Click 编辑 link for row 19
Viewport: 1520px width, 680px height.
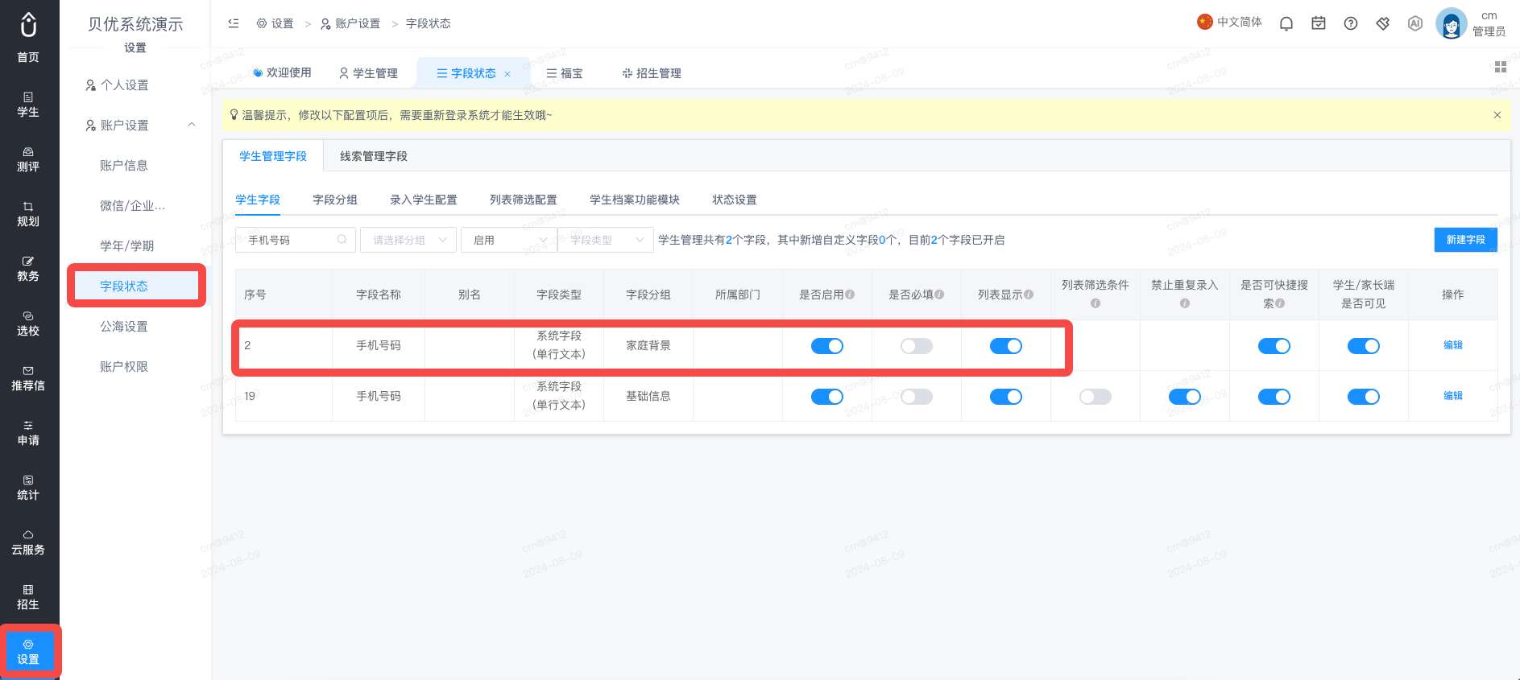click(1453, 396)
